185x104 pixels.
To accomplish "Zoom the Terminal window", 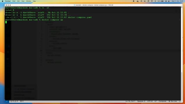I will click(x=10, y=5).
